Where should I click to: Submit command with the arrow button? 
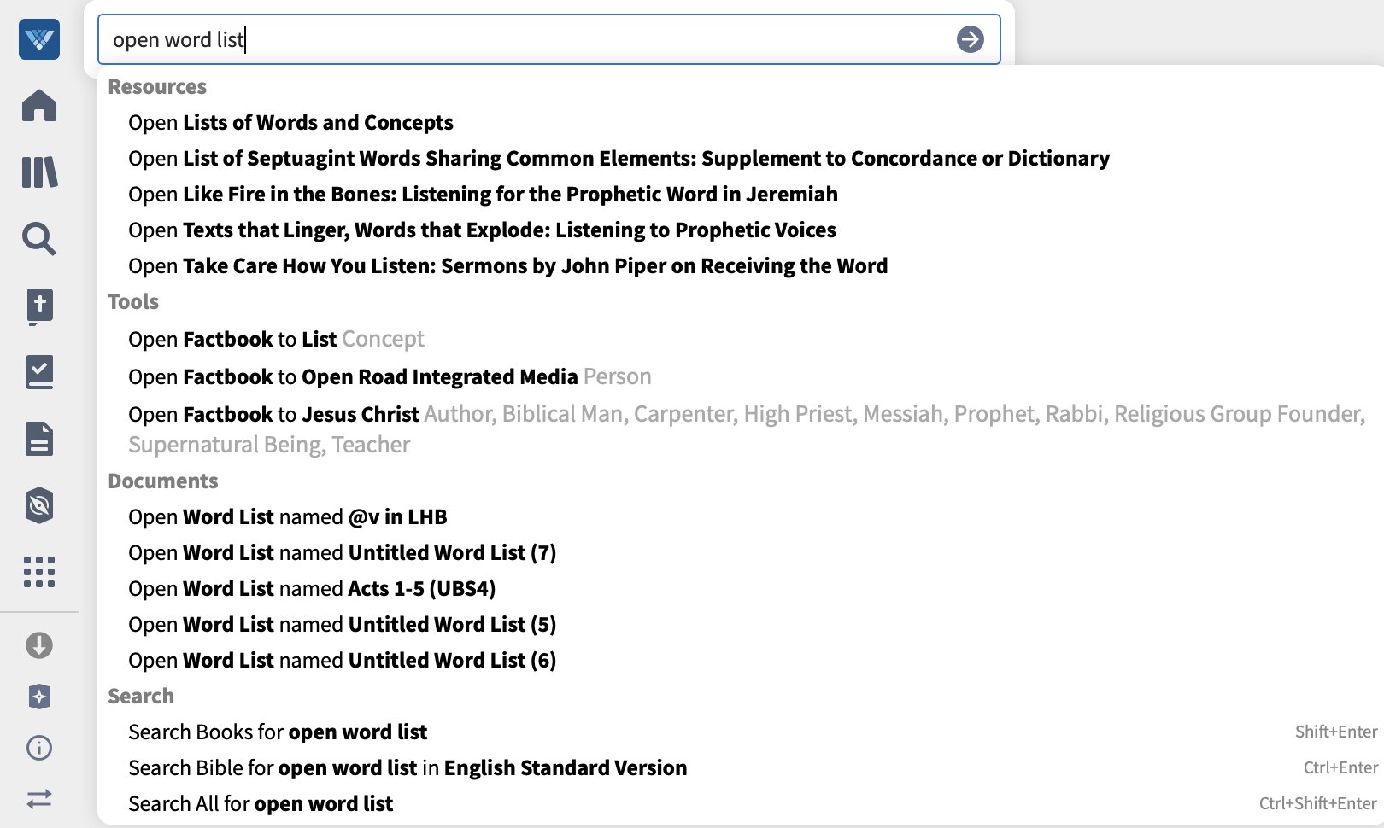coord(971,39)
